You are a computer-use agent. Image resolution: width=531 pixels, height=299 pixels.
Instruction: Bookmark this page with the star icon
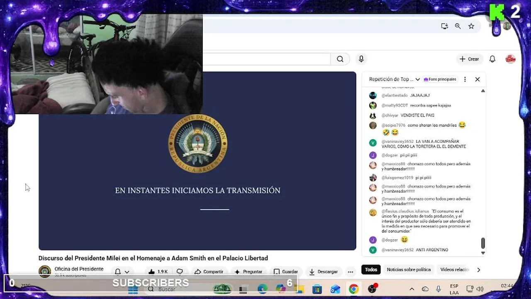point(471,26)
